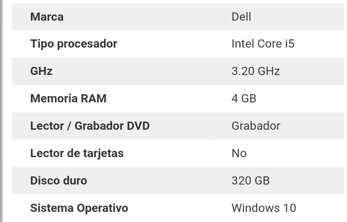Select the 3.20 GHz speed value
The image size is (347, 222).
[x=255, y=71]
